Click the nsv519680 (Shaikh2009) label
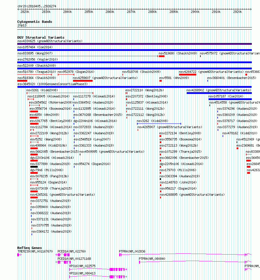 click(178, 53)
